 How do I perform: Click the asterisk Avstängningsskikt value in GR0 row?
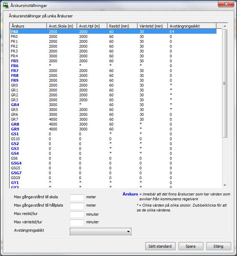pos(171,85)
